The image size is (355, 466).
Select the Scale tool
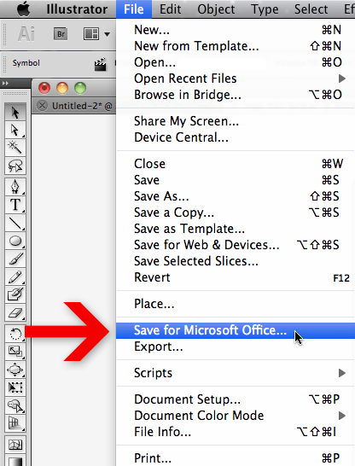15,352
